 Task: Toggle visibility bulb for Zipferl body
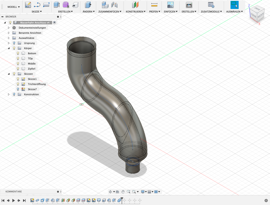pyautogui.click(x=18, y=69)
